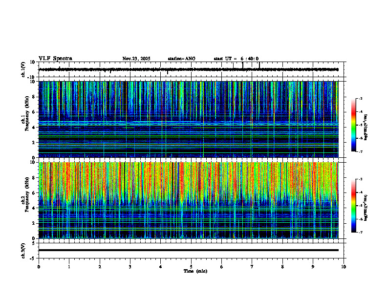
Task: Click time axis tick label "2"
Action: [100, 267]
